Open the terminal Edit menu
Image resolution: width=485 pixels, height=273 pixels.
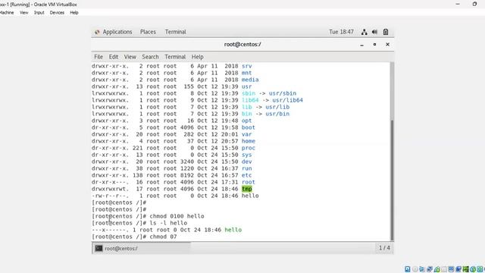(114, 57)
